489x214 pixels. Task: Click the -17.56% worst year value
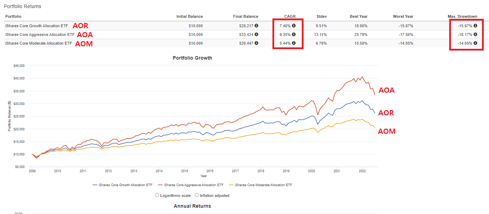[x=406, y=35]
